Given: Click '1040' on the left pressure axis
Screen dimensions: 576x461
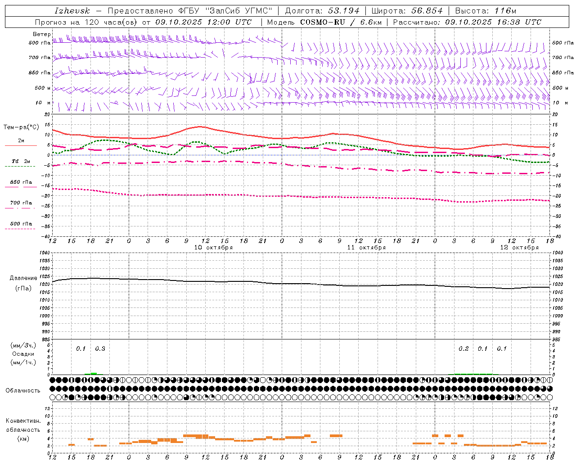Looking at the screenshot, I should (x=44, y=253).
